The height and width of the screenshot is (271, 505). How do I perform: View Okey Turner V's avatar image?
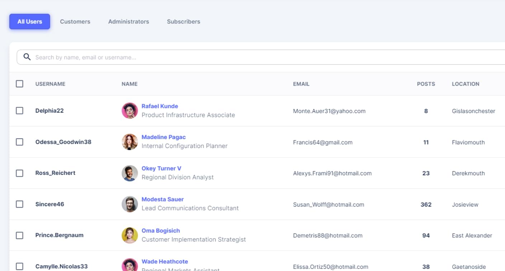pos(129,173)
